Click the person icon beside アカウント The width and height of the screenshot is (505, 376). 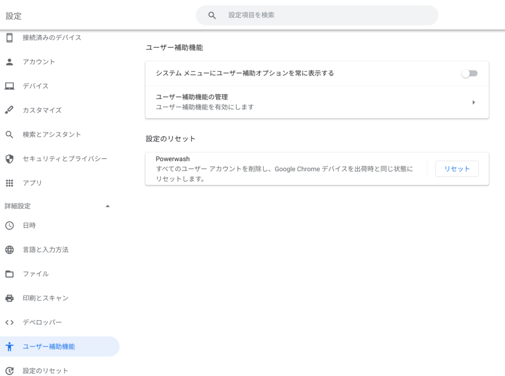coord(9,62)
